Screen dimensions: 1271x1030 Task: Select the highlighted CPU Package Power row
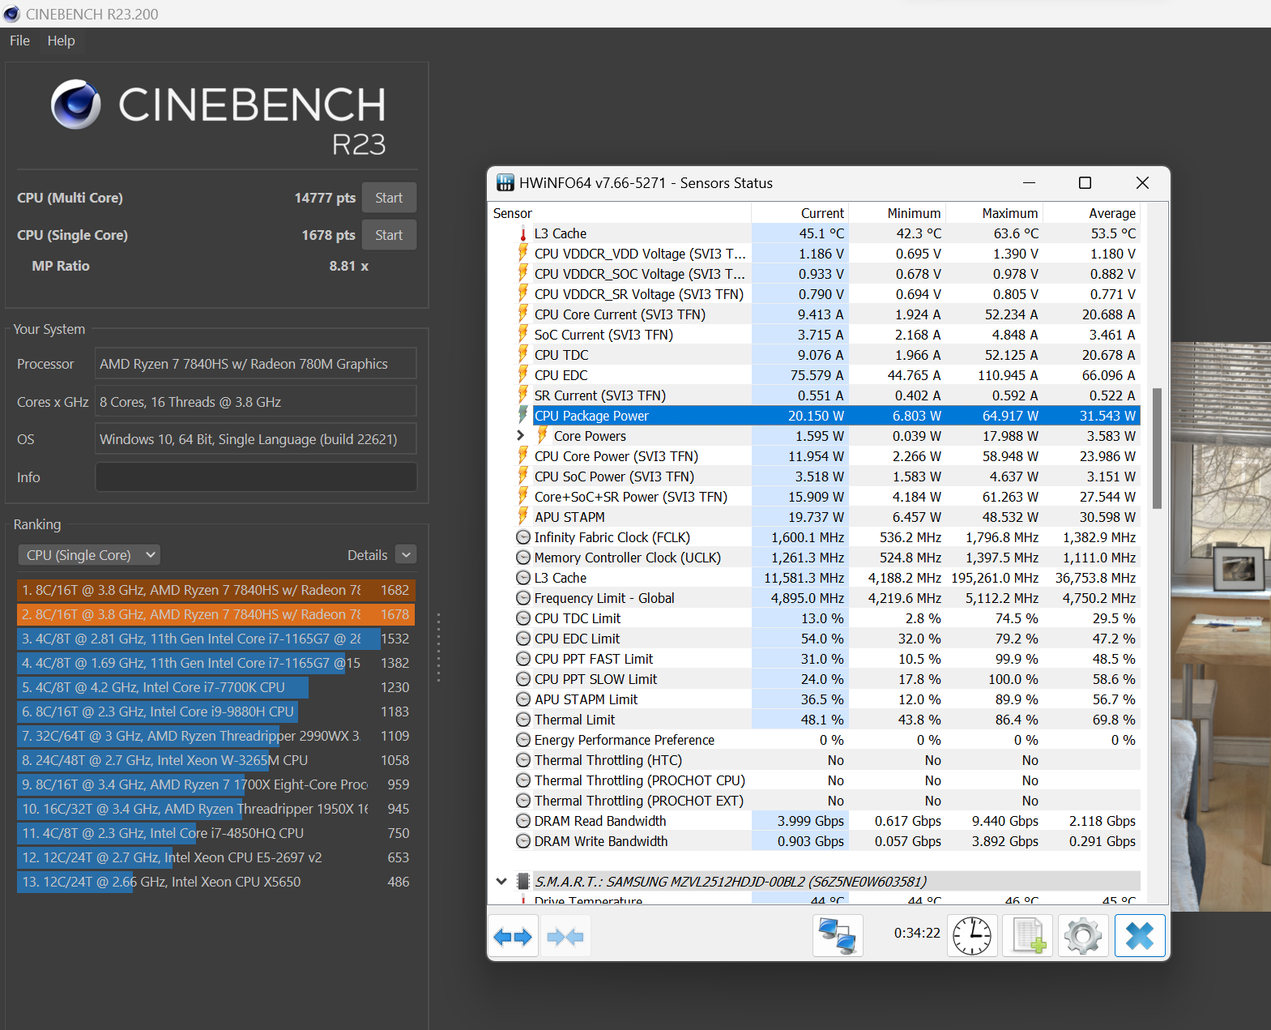(836, 416)
